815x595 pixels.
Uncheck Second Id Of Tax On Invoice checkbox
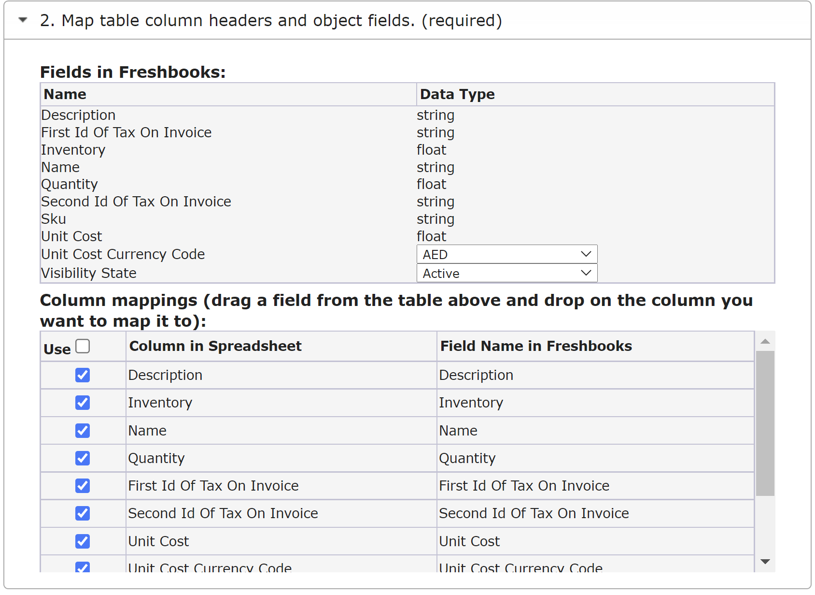tap(83, 513)
